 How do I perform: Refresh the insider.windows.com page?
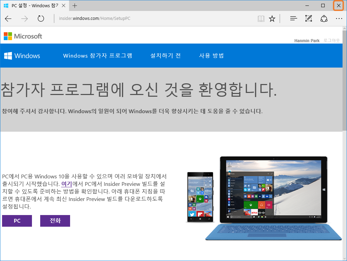click(x=41, y=19)
